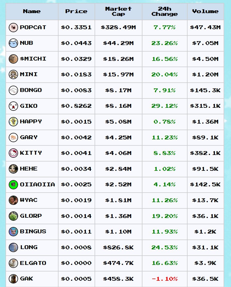Screen dimensions: 231x287
Task: Sort by the Price column header
Action: pos(76,11)
